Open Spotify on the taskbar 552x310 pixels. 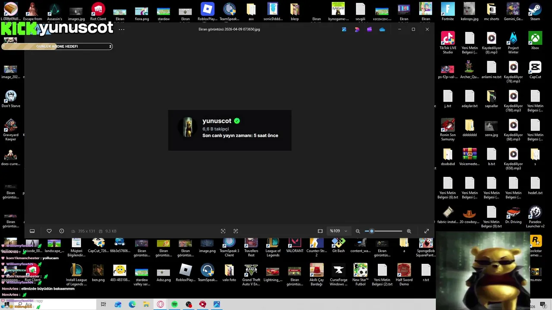pos(174,304)
